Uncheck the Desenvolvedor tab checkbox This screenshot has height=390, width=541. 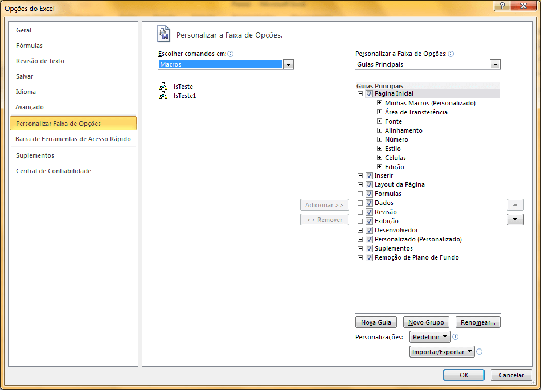pyautogui.click(x=369, y=230)
